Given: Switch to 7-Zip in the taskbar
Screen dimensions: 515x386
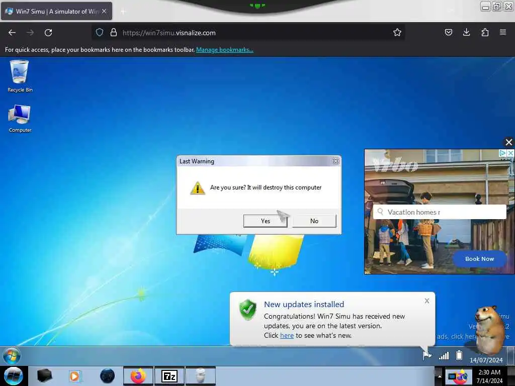Looking at the screenshot, I should click(x=169, y=376).
